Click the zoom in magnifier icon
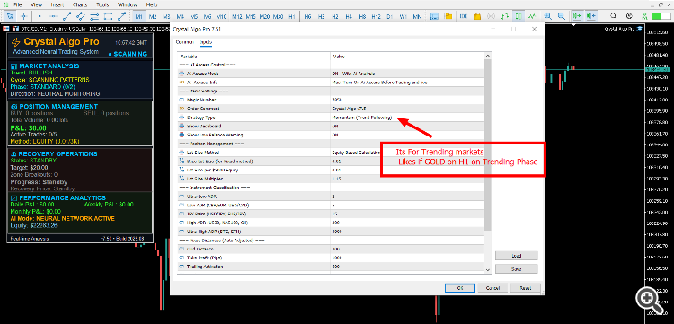This screenshot has width=674, height=324. (547, 16)
